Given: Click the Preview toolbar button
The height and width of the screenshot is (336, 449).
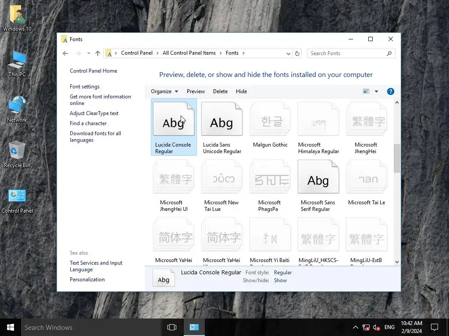Looking at the screenshot, I should 196,91.
